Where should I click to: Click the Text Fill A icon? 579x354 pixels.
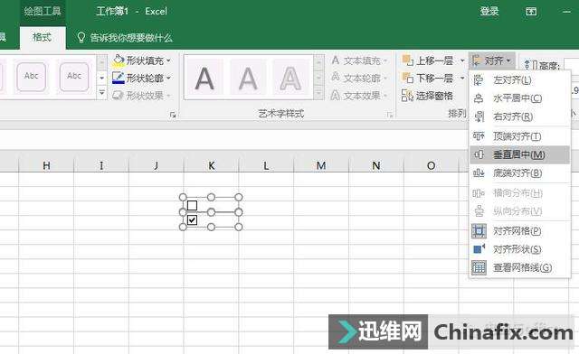336,61
